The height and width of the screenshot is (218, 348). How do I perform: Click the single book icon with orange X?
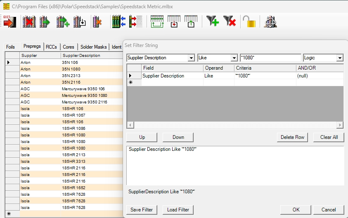[97, 21]
